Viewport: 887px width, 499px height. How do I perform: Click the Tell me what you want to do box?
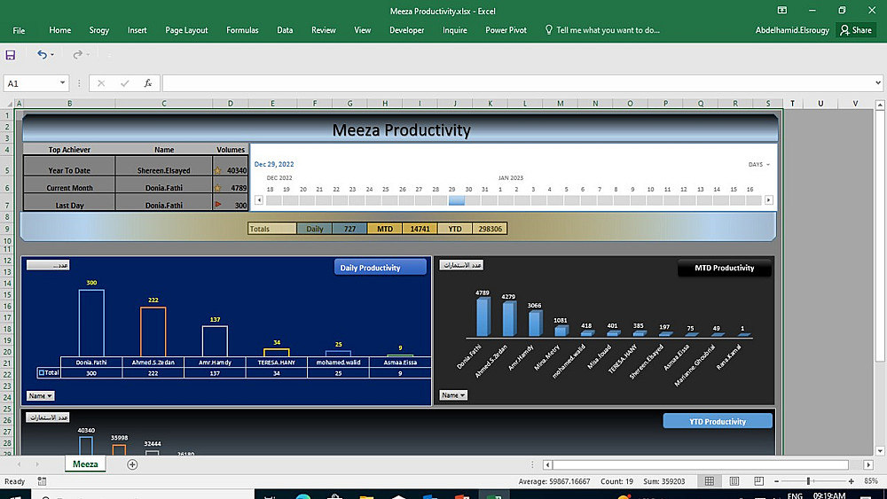[602, 30]
